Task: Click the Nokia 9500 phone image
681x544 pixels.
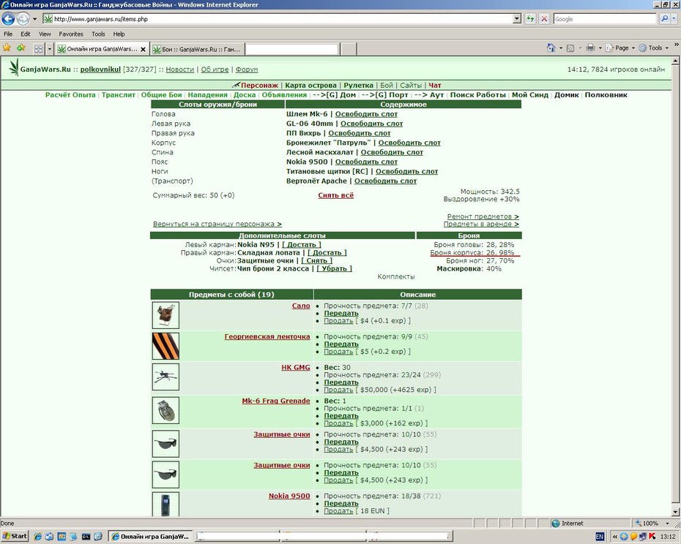Action: (x=165, y=504)
